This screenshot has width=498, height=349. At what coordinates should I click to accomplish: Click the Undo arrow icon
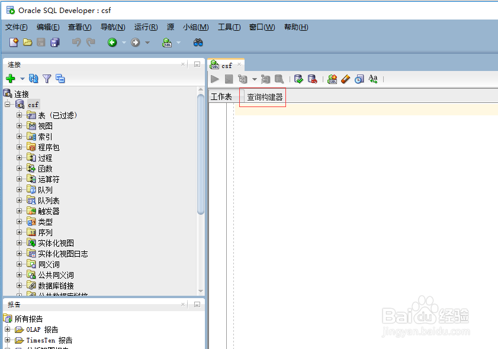click(76, 42)
